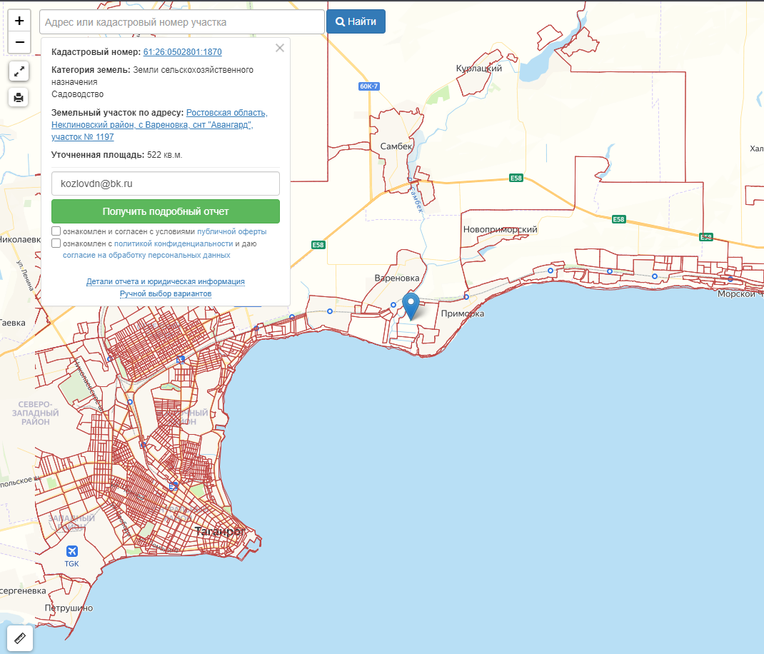Click the 60K-7 road shield
The image size is (764, 654).
click(x=369, y=86)
